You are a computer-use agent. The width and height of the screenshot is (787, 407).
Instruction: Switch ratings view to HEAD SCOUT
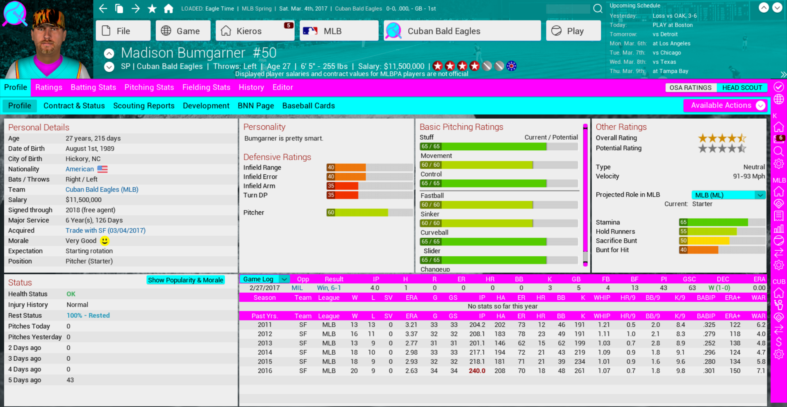(742, 88)
